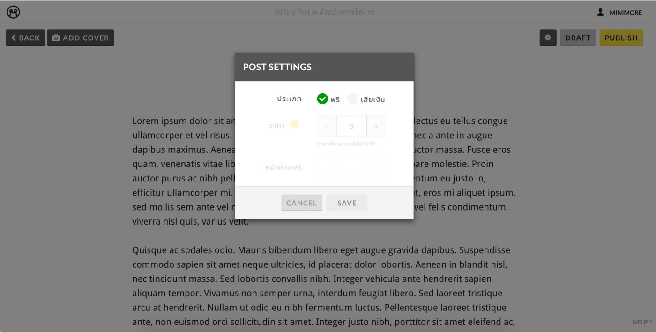Click the CANCEL button

pyautogui.click(x=302, y=203)
